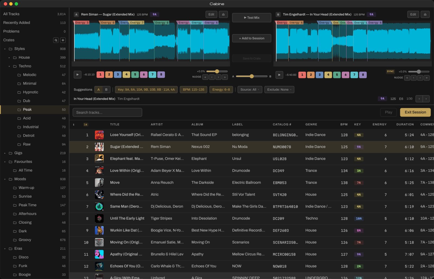434x279 pixels.
Task: Click the Test Mix button
Action: (252, 18)
